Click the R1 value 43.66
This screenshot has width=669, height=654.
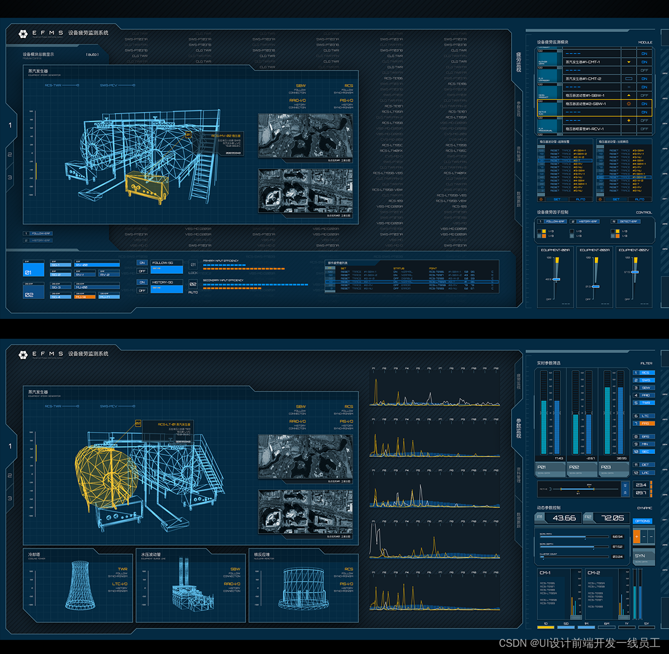(564, 518)
